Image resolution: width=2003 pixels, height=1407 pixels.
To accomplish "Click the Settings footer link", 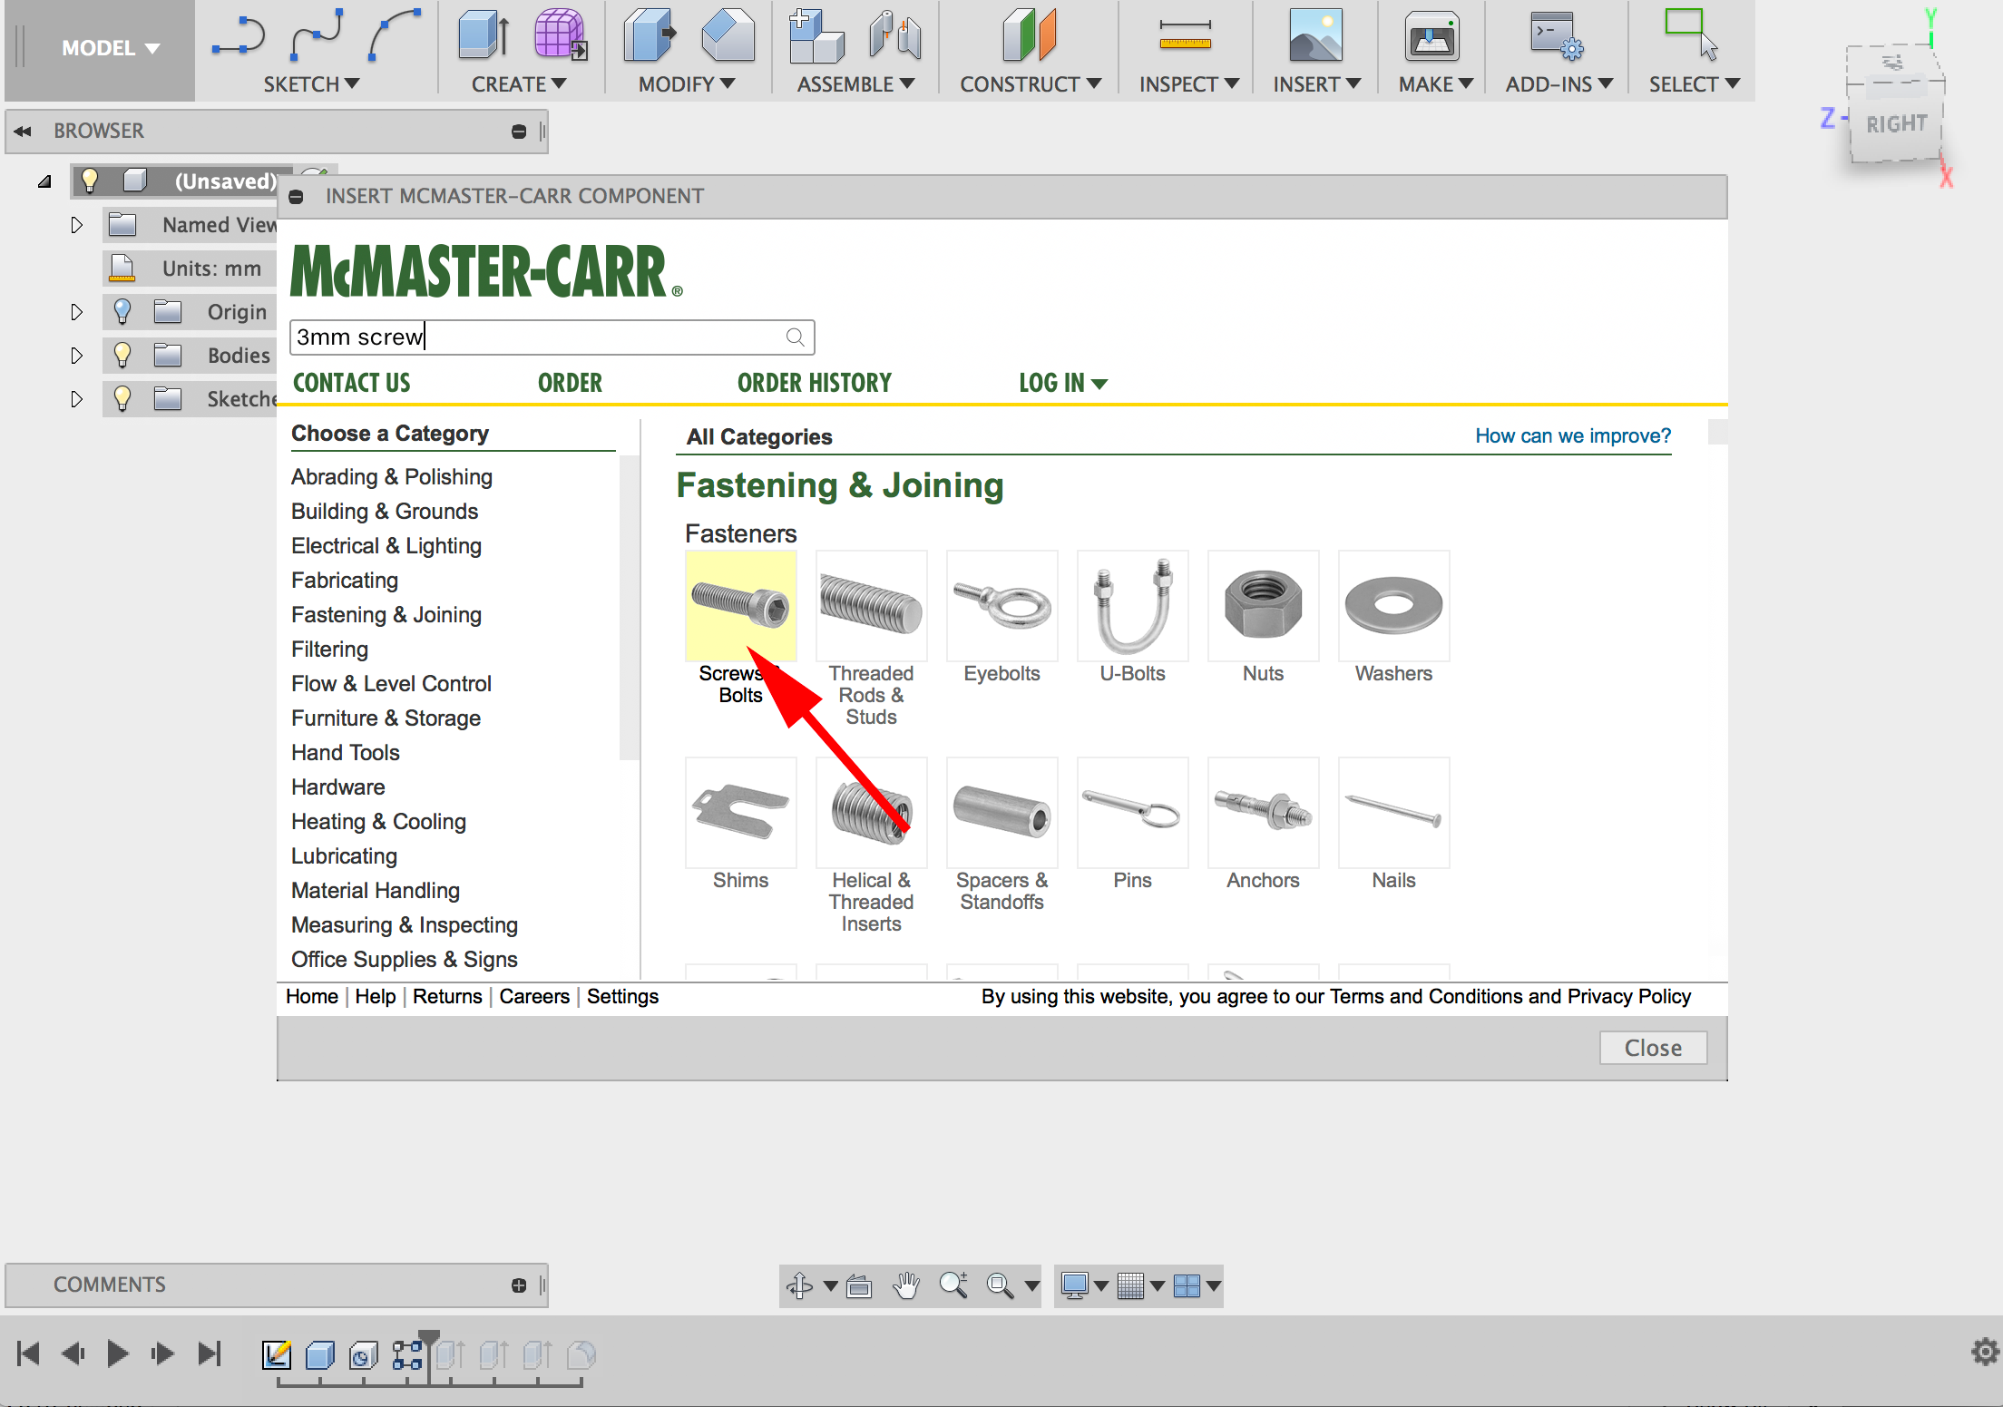I will pyautogui.click(x=622, y=996).
